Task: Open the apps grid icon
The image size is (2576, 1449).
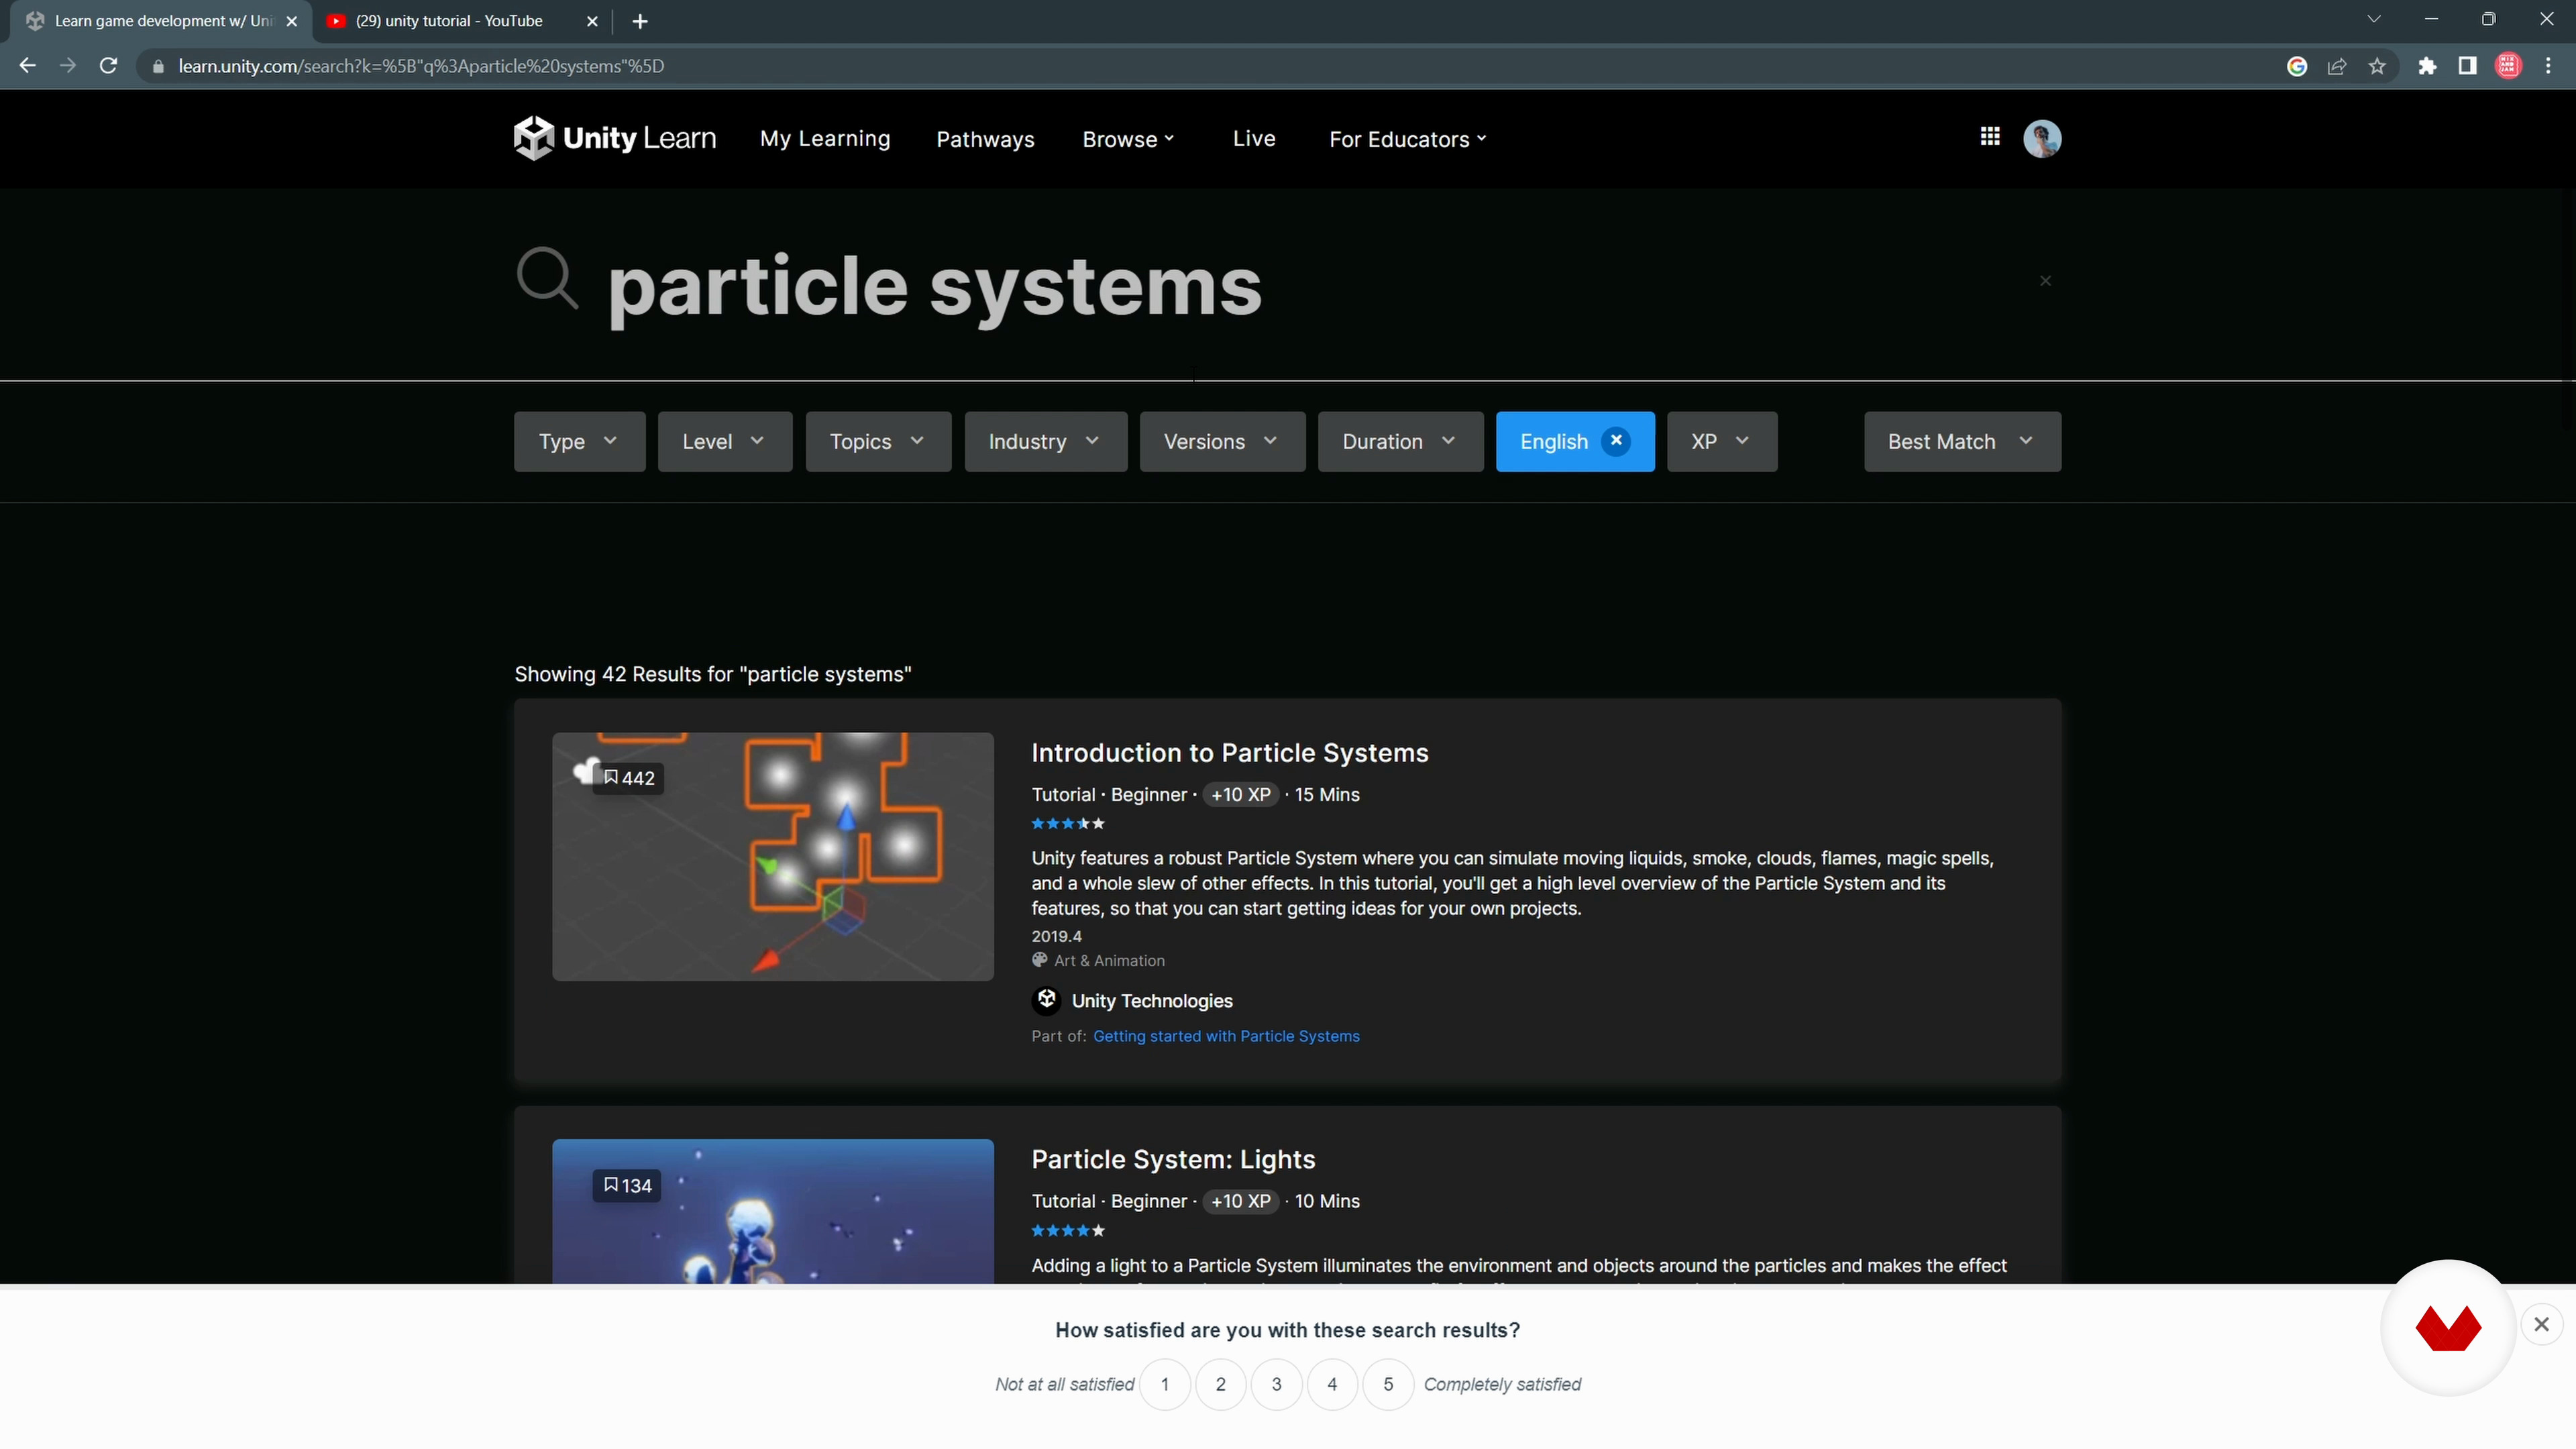Action: 1990,137
